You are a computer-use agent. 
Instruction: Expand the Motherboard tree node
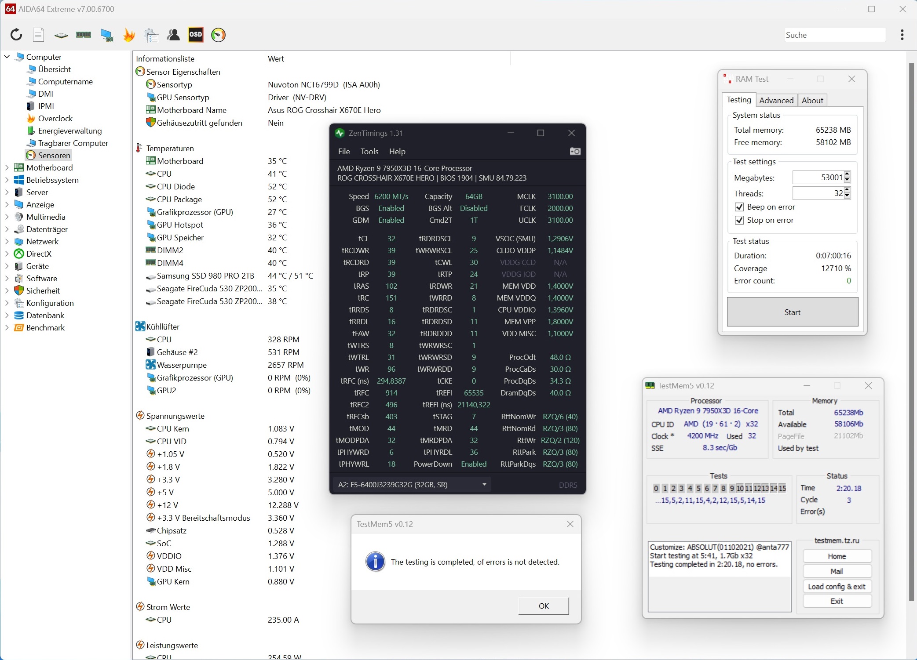click(x=7, y=167)
